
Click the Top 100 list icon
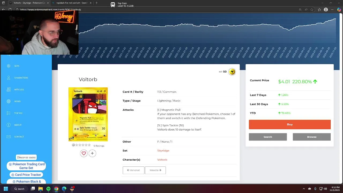coord(9,113)
